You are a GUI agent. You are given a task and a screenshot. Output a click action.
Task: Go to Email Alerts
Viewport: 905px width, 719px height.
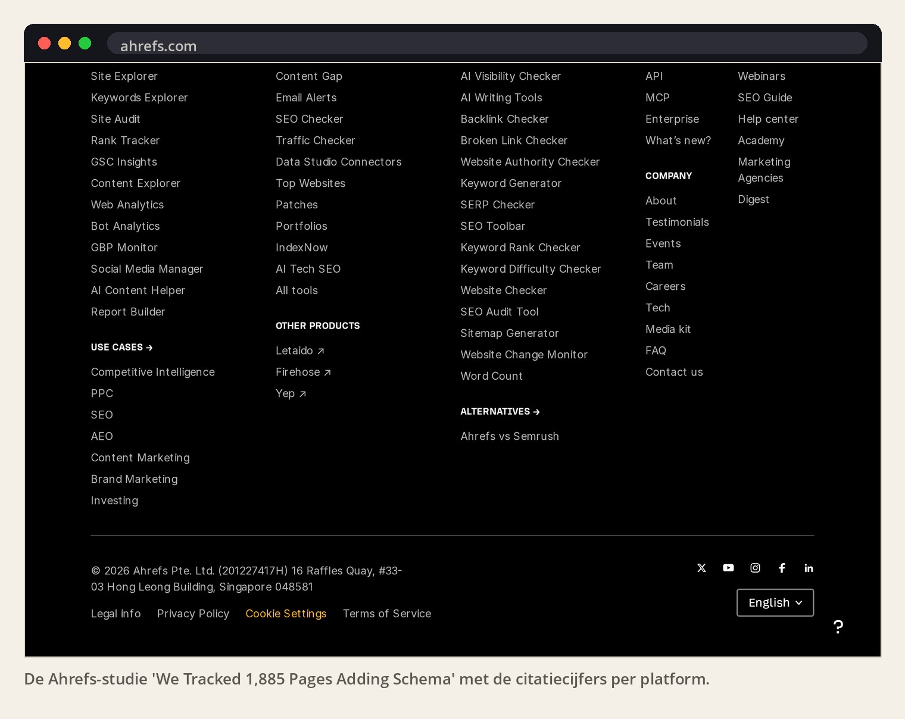click(306, 98)
